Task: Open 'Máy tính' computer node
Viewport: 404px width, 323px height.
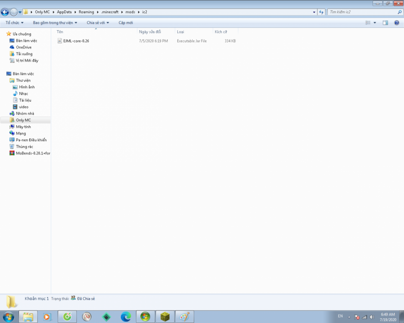Action: pyautogui.click(x=23, y=127)
